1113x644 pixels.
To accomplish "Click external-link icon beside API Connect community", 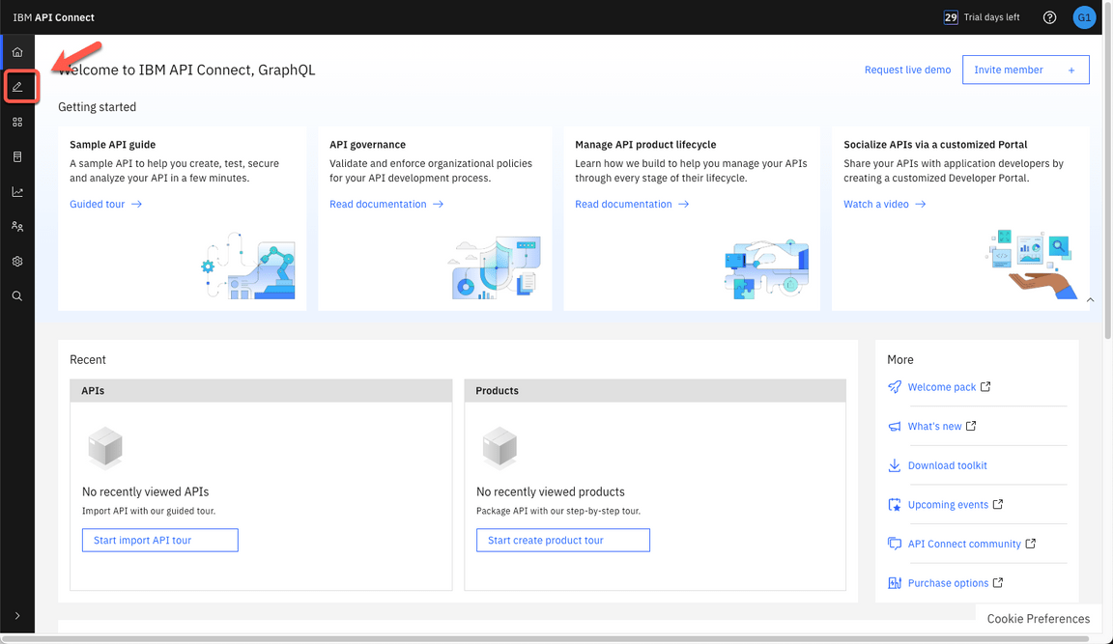I will [1030, 544].
